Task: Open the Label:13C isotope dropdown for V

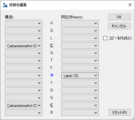Action: (x=80, y=76)
